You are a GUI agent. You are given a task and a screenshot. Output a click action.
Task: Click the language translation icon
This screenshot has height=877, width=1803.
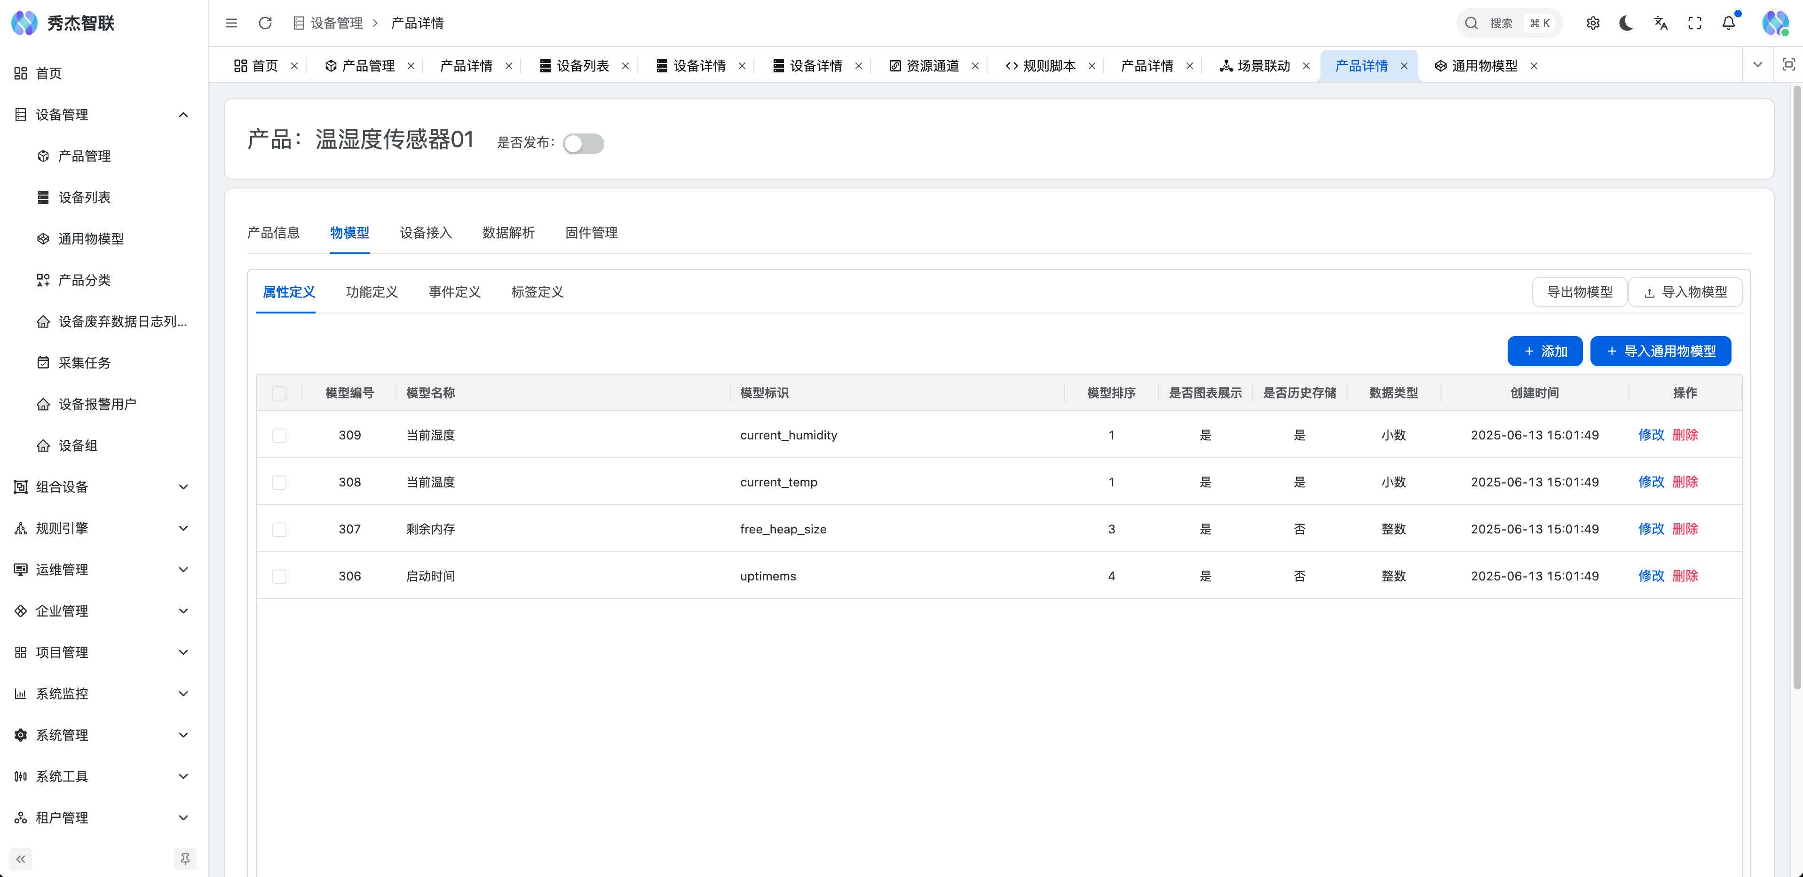[x=1660, y=23]
